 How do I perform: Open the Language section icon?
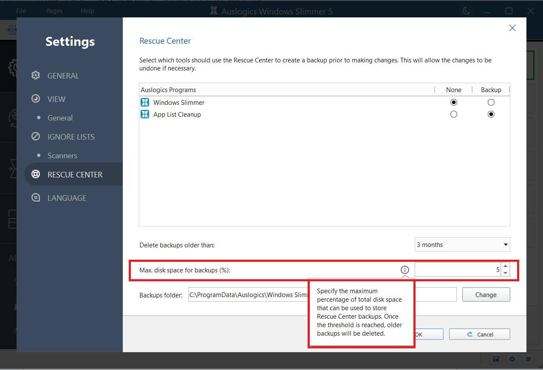[36, 197]
